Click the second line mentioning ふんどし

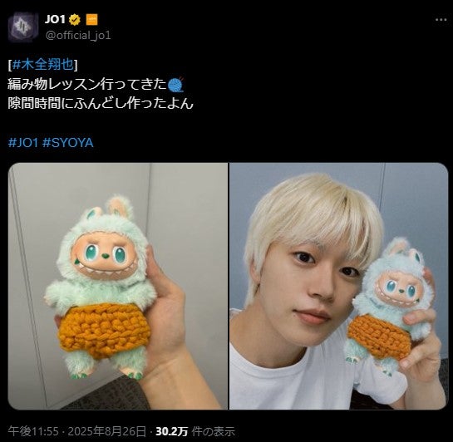pyautogui.click(x=101, y=103)
